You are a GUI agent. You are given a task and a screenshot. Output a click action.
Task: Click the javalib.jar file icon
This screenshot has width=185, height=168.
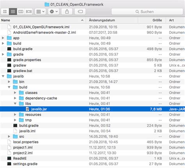(x=27, y=109)
